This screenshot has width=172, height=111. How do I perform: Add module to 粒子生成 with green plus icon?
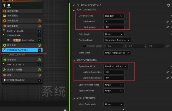coord(39,45)
